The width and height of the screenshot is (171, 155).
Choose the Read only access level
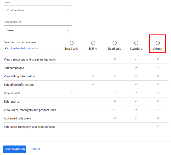click(115, 43)
